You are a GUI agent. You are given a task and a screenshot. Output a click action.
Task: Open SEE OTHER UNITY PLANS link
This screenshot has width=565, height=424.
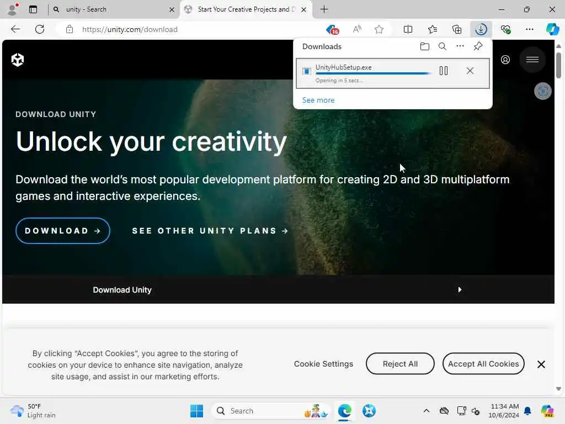click(210, 231)
